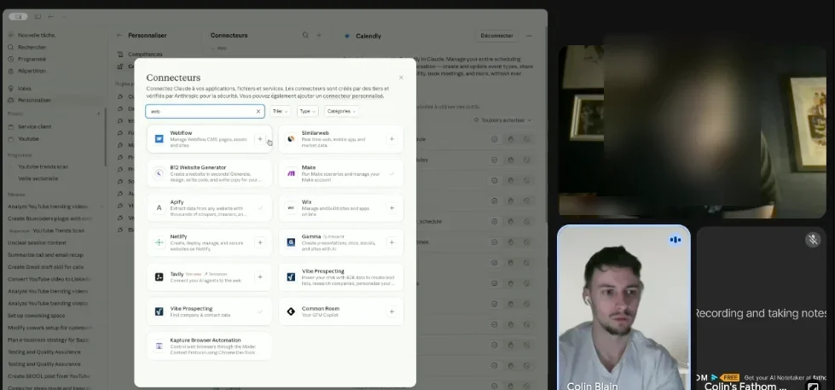Open the recent 'Convert YouTube video to LinkedIn'
The height and width of the screenshot is (390, 835).
49,279
